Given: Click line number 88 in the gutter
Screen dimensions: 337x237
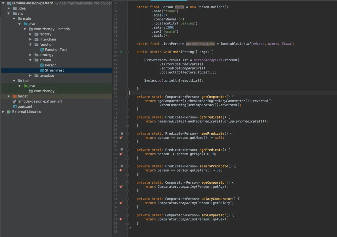Looking at the screenshot, I should tap(116, 231).
